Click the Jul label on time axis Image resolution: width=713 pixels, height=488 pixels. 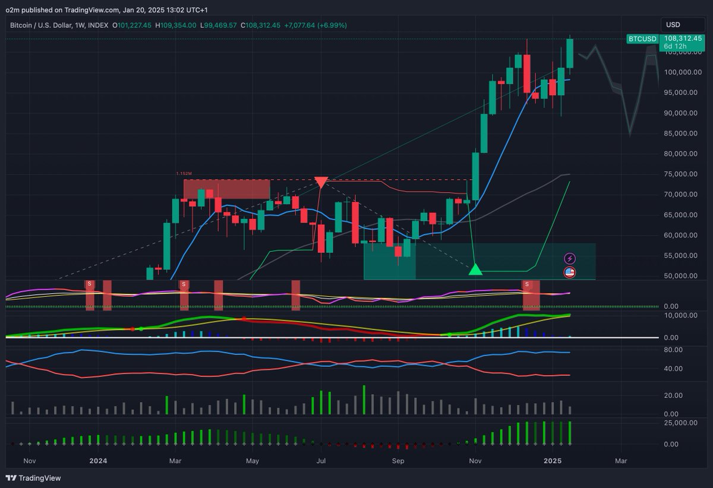point(321,461)
